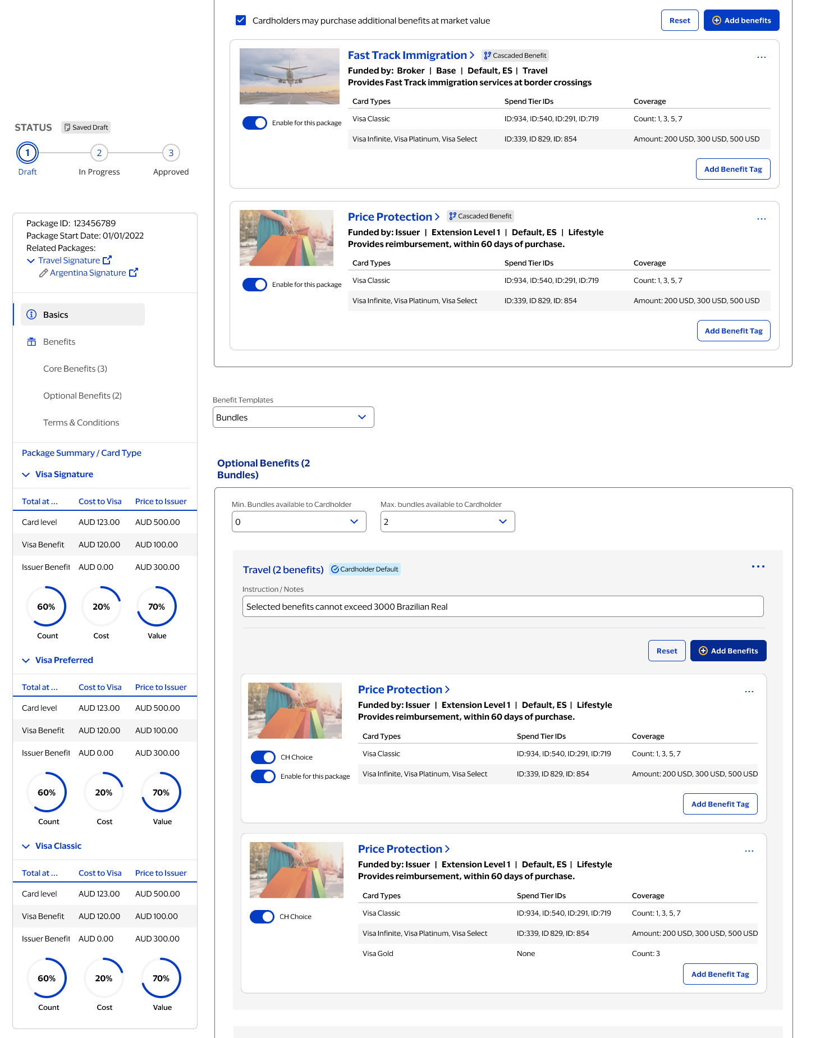820x1038 pixels.
Task: Click the Instruction / Notes input field
Action: 503,606
